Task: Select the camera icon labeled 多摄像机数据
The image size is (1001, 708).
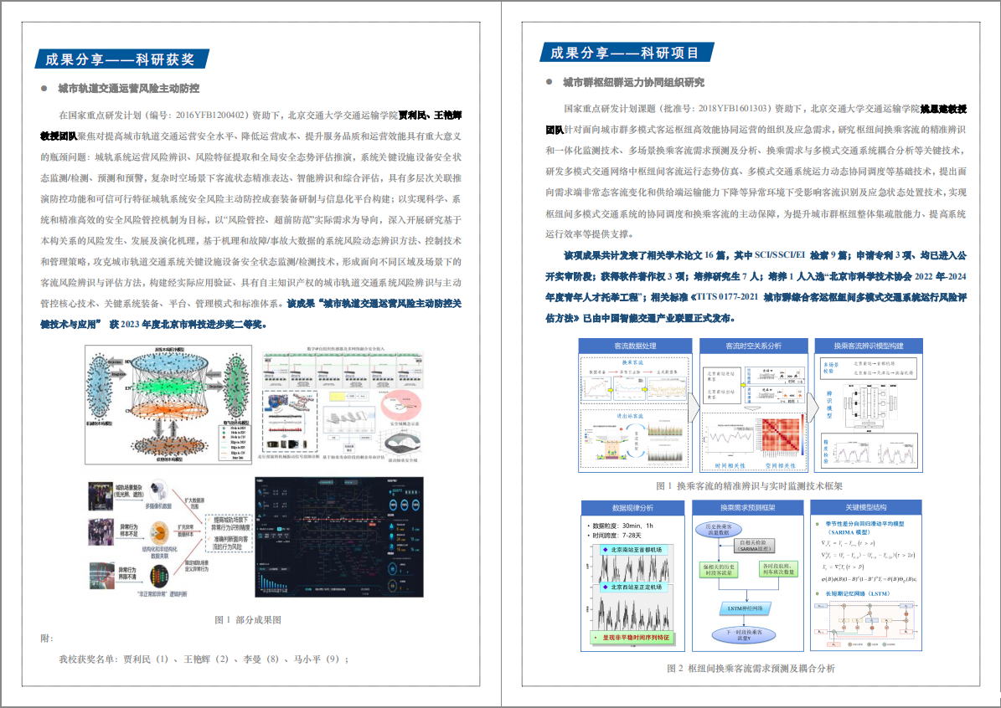Action: coord(157,492)
